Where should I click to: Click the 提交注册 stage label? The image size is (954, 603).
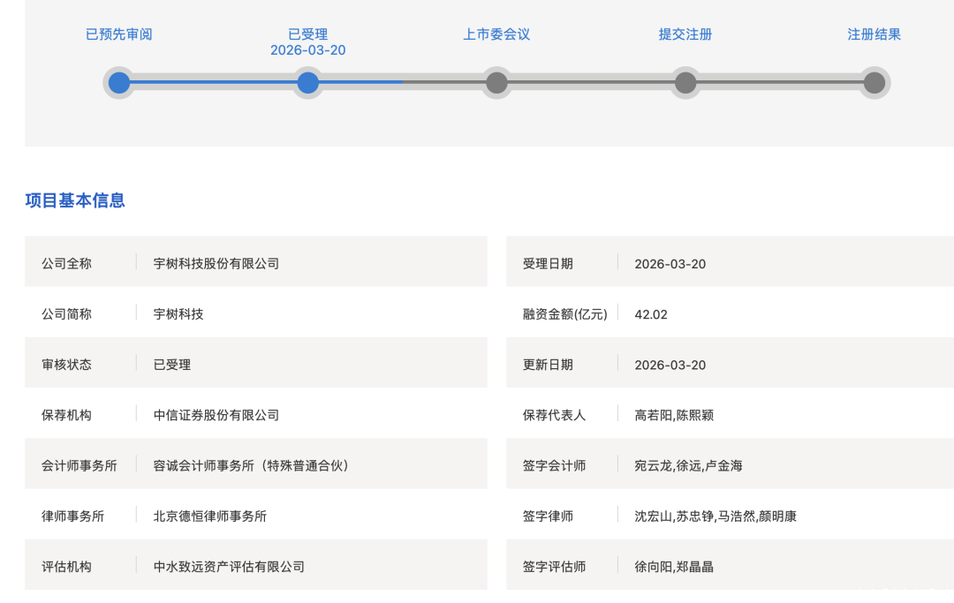coord(685,34)
